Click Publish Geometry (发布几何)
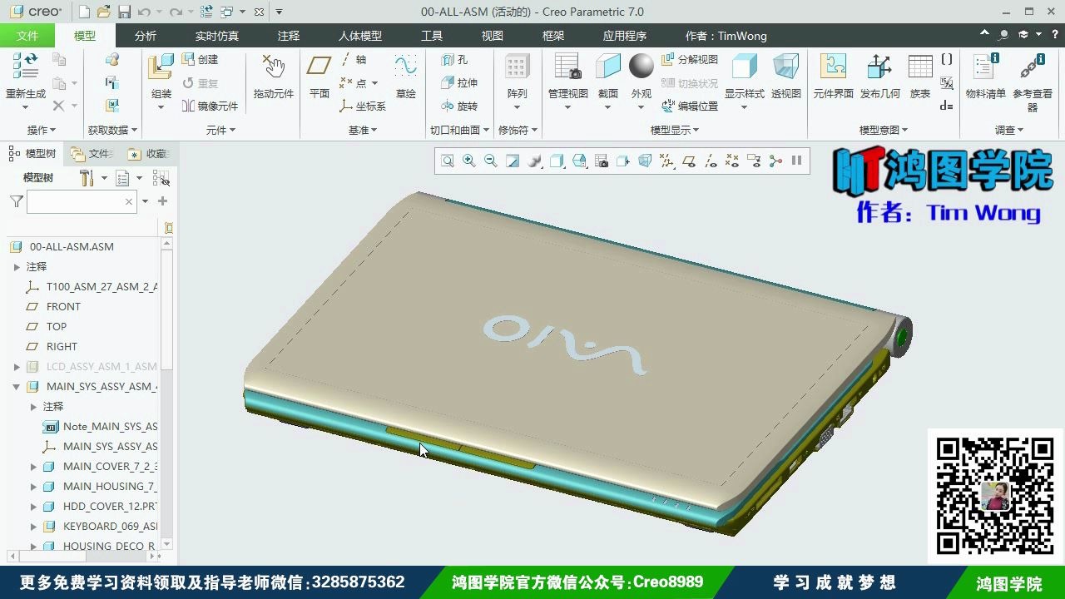1065x599 pixels. click(880, 77)
